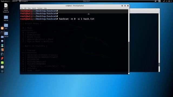Launch the Terminal from the dock
This screenshot has width=173, height=97.
point(2,33)
